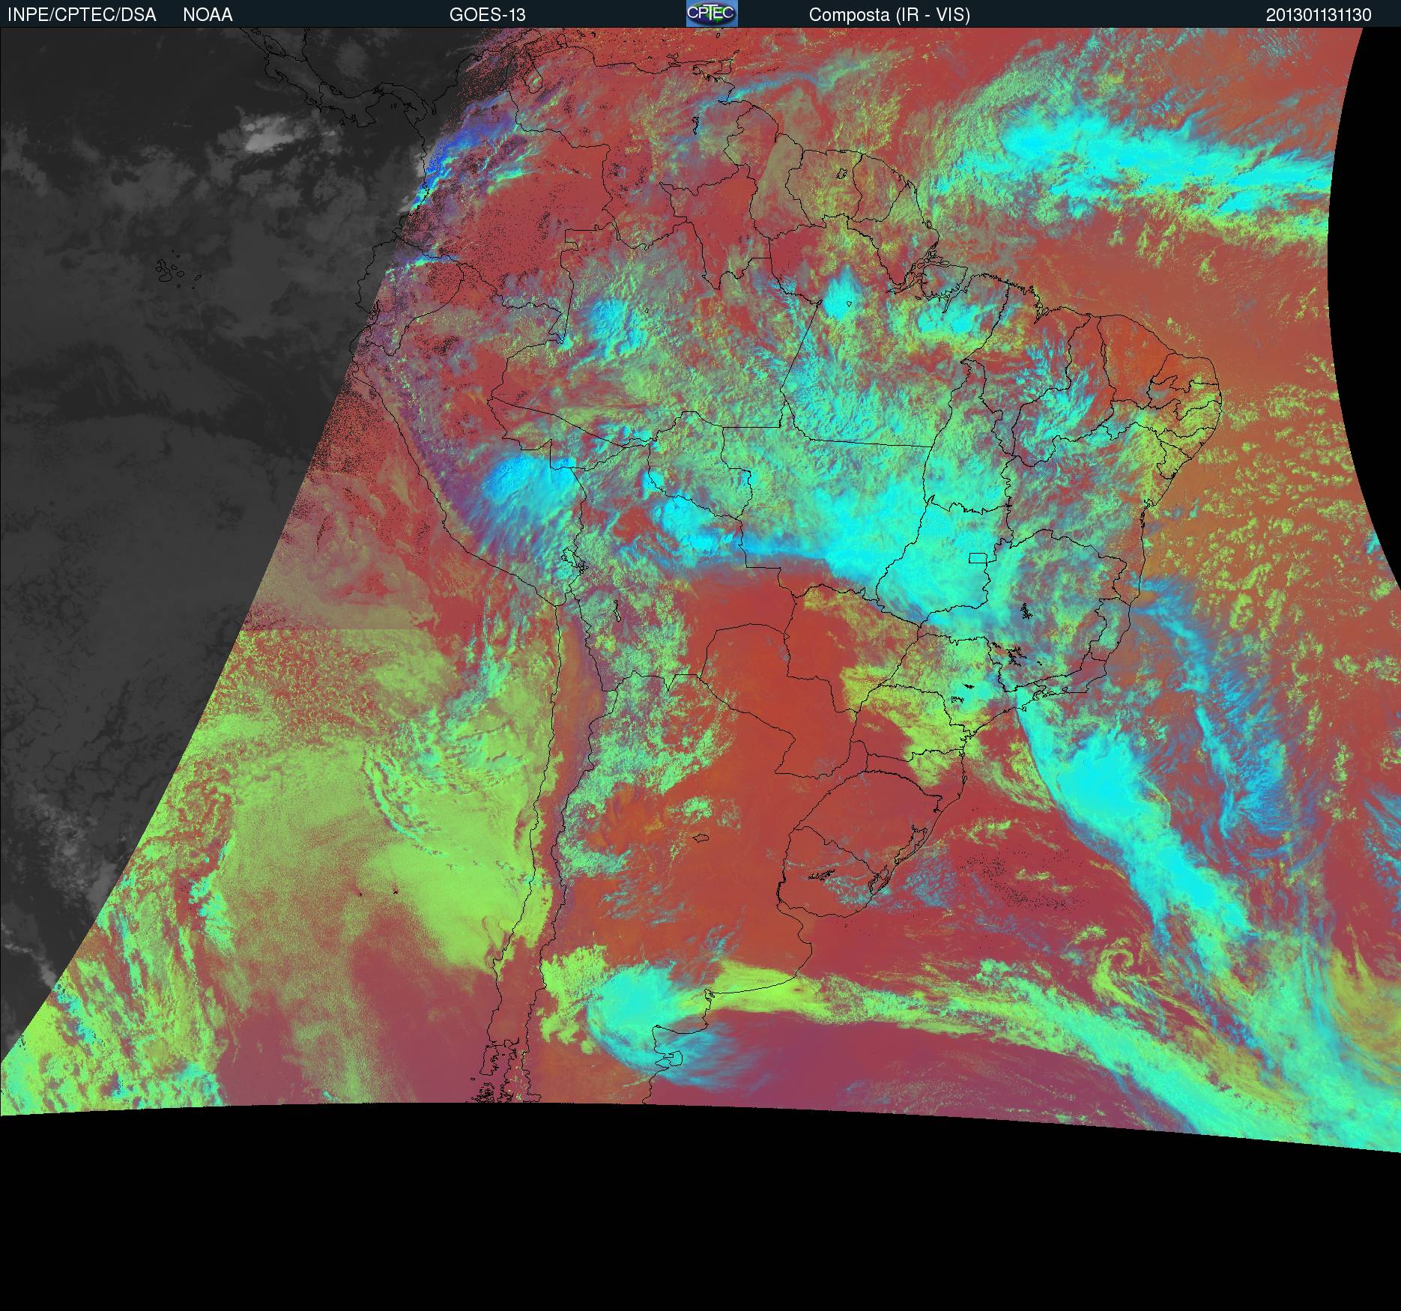Click the 'INPE/CPTEC/DSA' header text
The height and width of the screenshot is (1311, 1401).
pyautogui.click(x=82, y=15)
